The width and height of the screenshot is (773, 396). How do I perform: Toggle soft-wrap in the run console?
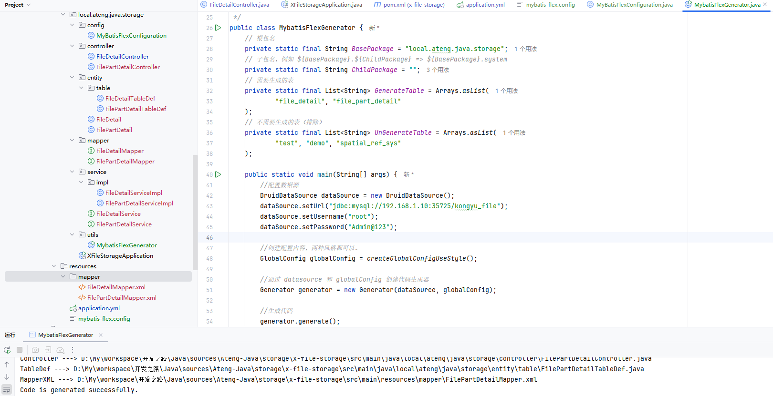coord(7,389)
